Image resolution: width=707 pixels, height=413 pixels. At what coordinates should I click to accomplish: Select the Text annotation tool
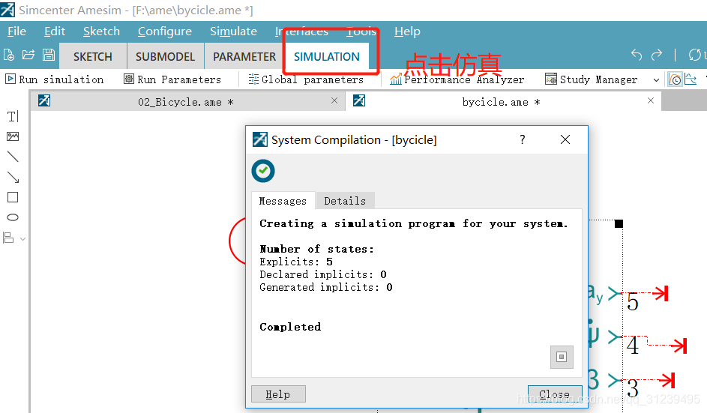click(13, 116)
